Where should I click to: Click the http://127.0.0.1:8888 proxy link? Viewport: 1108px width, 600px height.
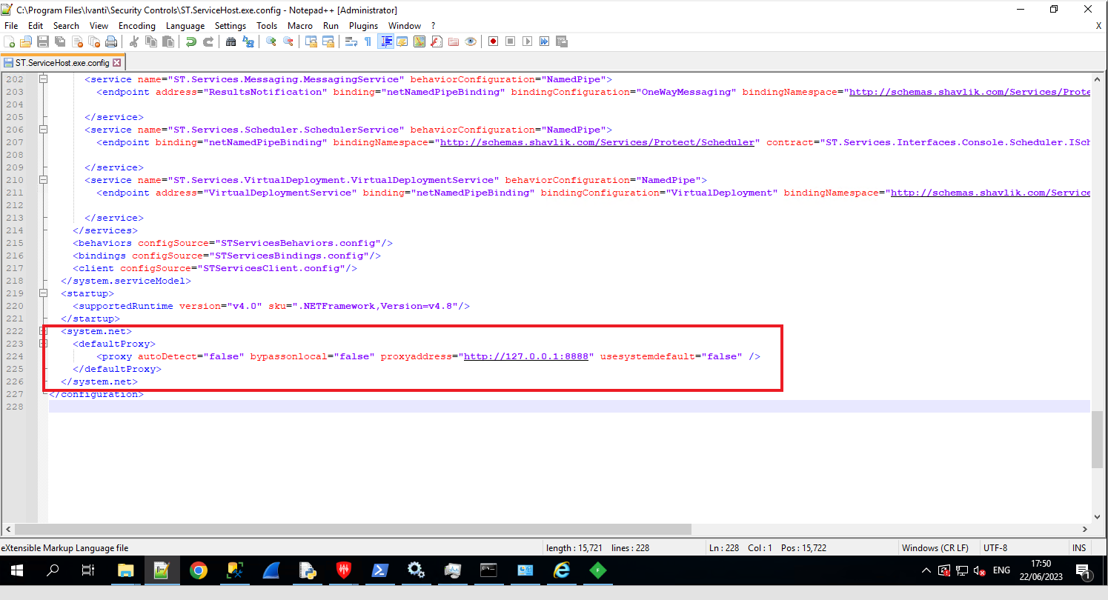[x=526, y=356]
